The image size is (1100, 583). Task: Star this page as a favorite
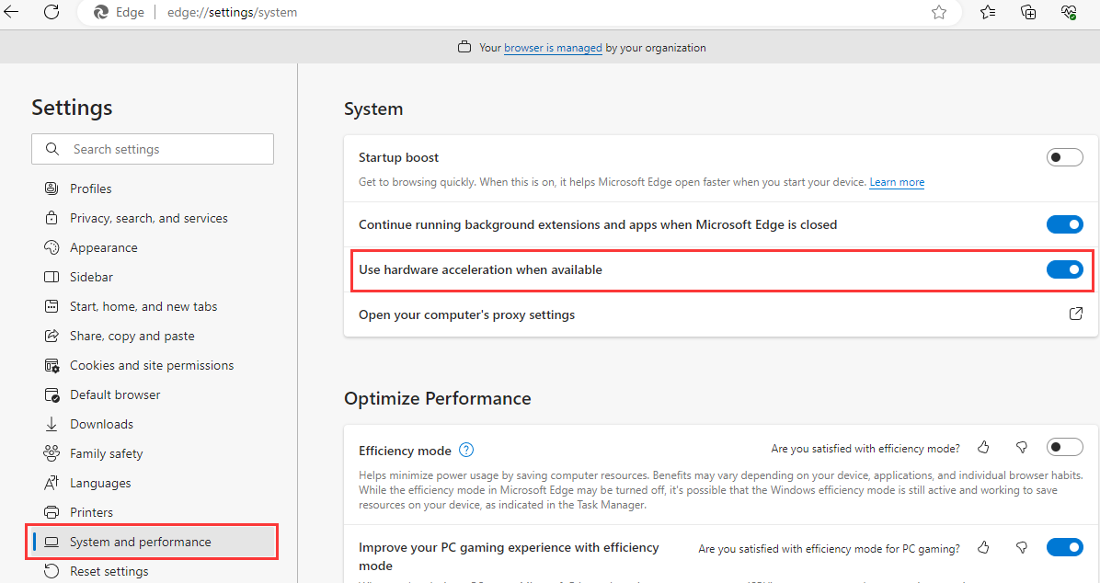tap(938, 12)
